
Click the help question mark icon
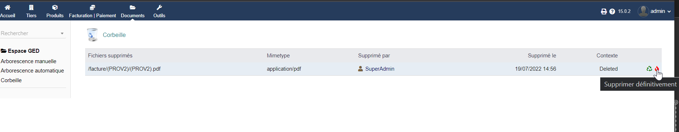(x=612, y=11)
